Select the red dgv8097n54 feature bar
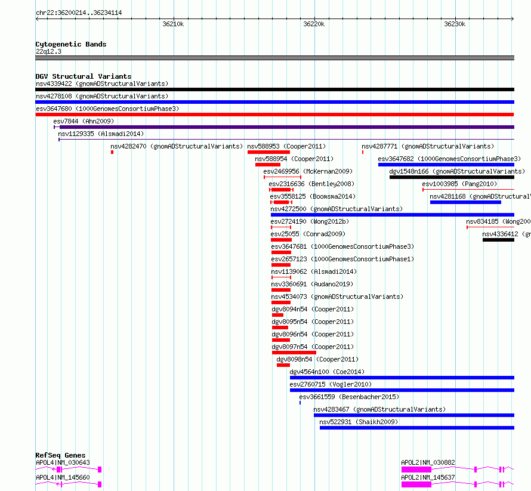The image size is (531, 491). (294, 353)
